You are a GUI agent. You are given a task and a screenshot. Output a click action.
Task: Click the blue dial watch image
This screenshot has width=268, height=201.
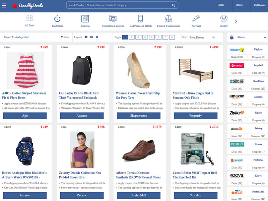(x=25, y=150)
